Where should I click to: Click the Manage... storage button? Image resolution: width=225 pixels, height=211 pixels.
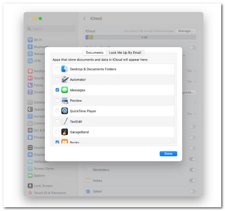[x=186, y=31]
